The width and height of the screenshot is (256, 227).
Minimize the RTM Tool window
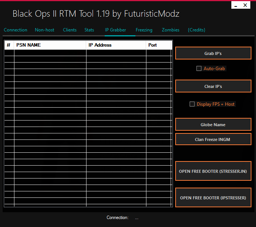pos(236,5)
